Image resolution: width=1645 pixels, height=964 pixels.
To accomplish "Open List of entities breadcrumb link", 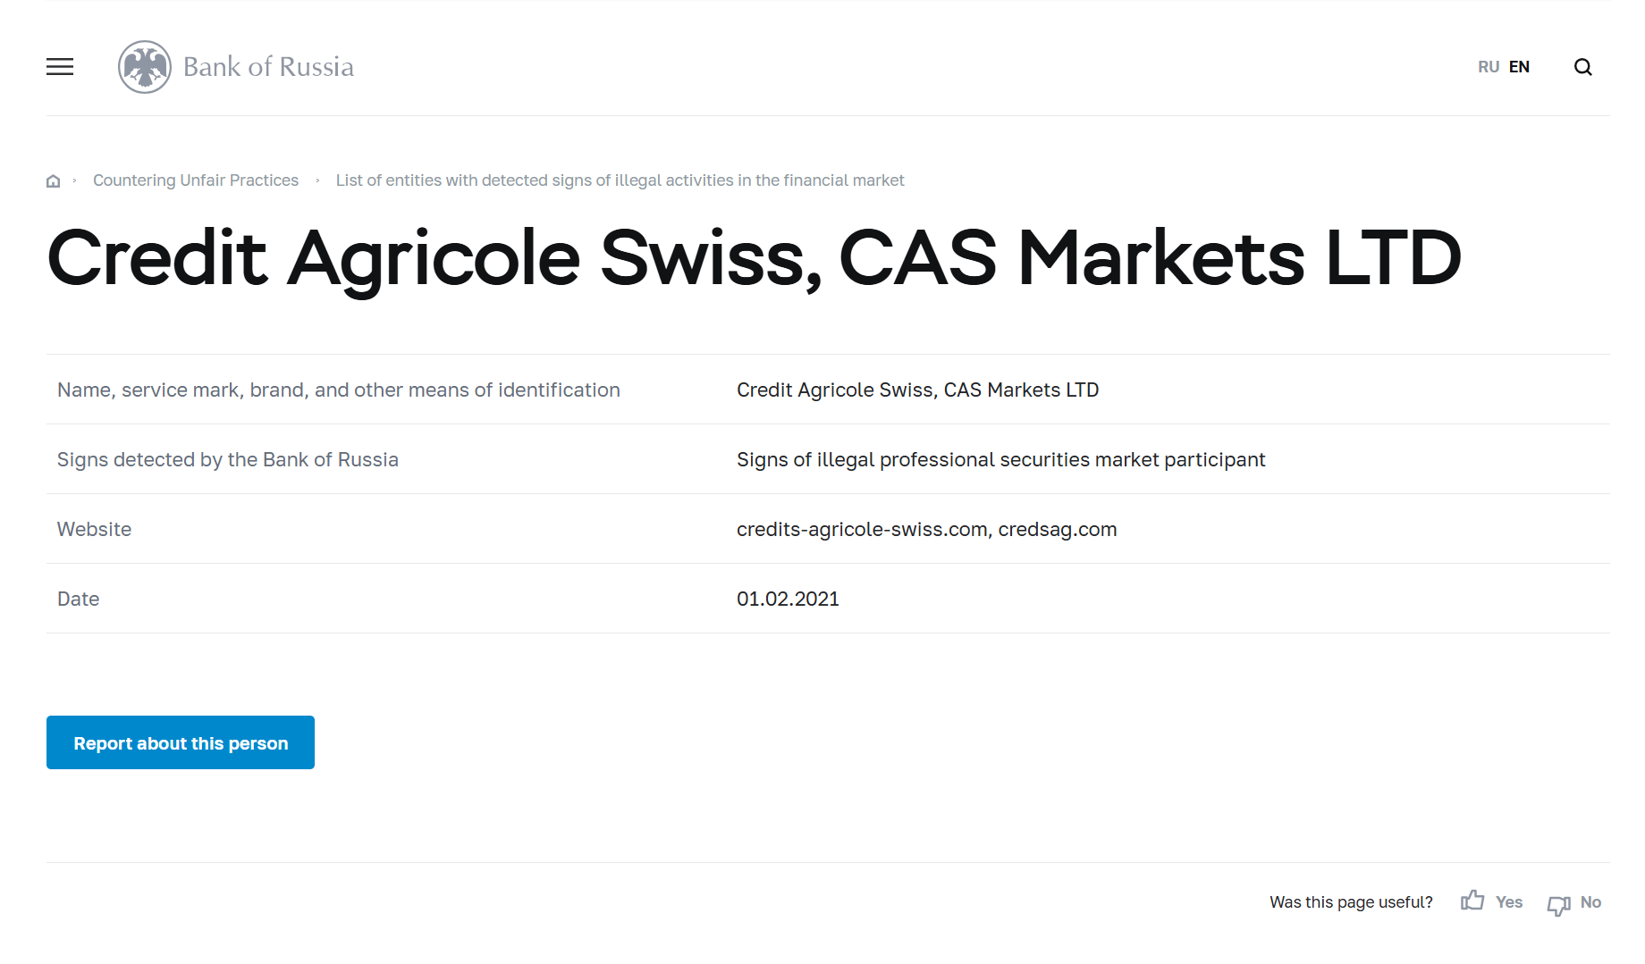I will click(620, 180).
